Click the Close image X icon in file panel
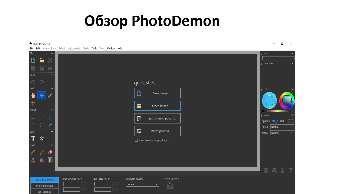This screenshot has width=346, height=194. point(50,60)
